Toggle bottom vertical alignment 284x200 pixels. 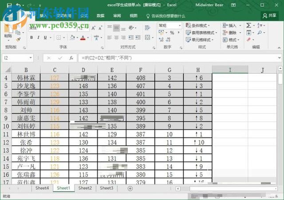pyautogui.click(x=123, y=29)
